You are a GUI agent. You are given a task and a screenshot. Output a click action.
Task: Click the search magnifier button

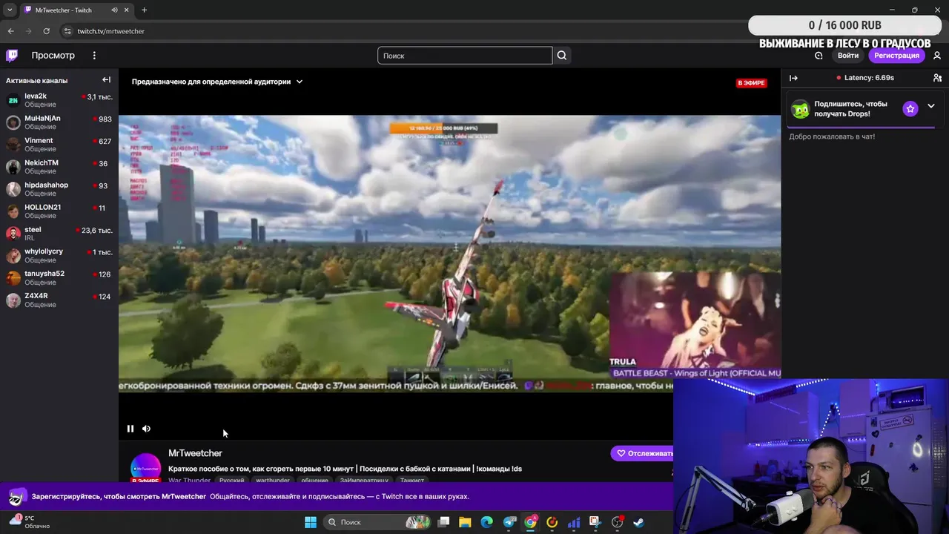562,56
